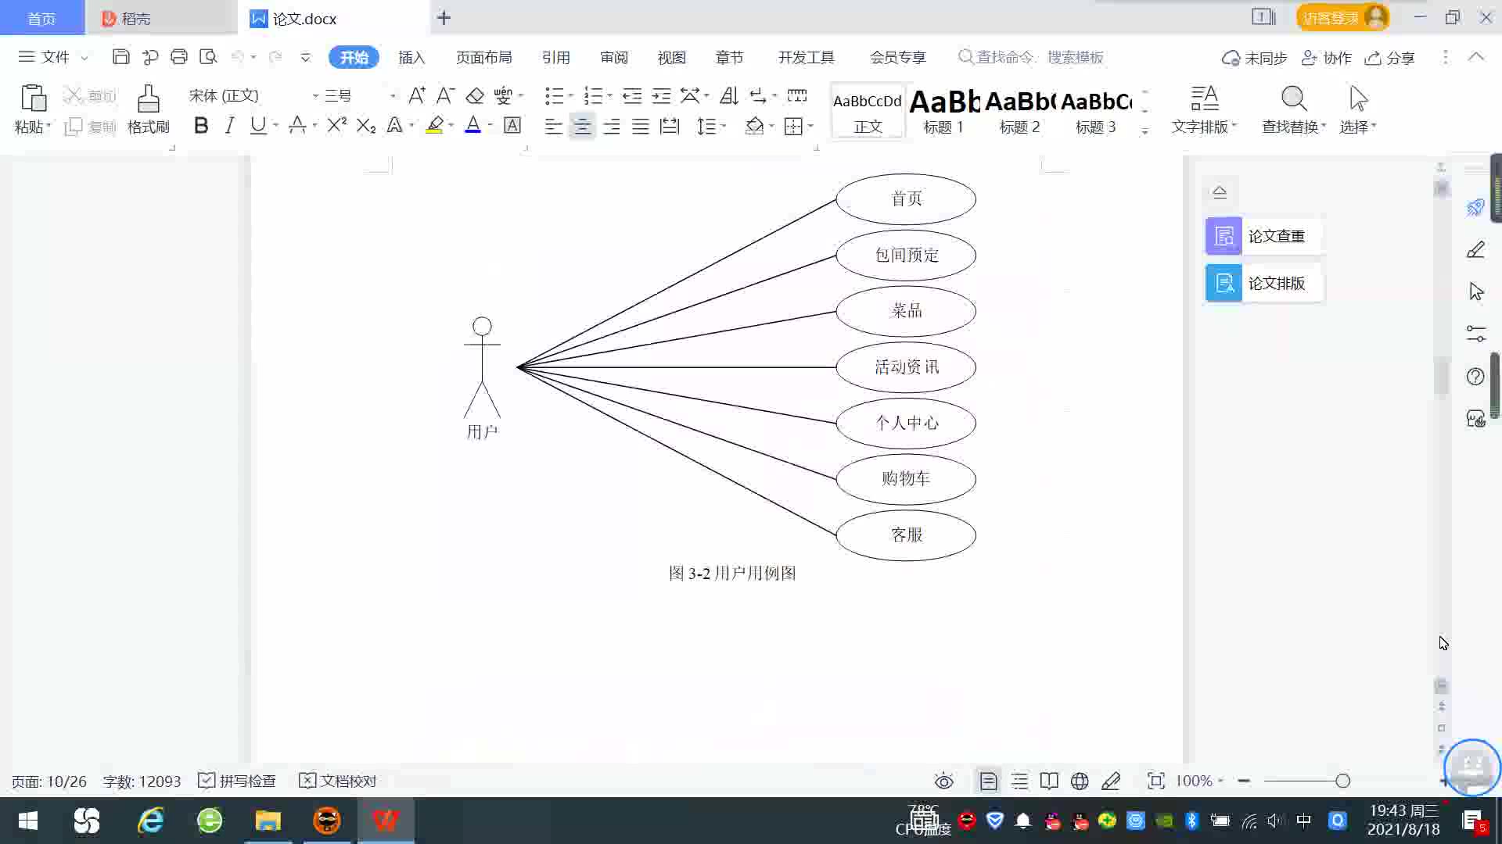This screenshot has height=844, width=1502.
Task: Click the Format Painter (格式刷) icon
Action: click(x=148, y=100)
